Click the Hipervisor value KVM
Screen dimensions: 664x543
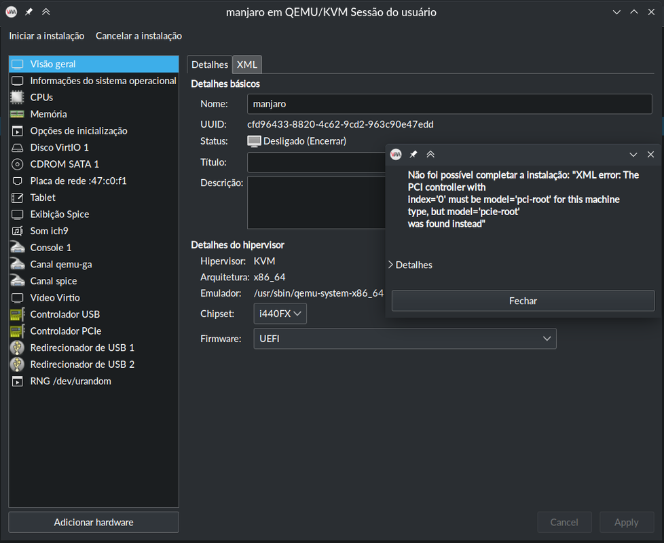[x=264, y=261]
